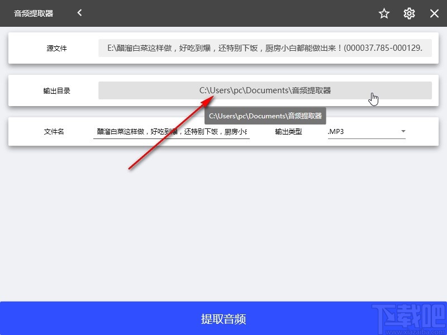Go back using the left chevron icon
This screenshot has height=335, width=447.
pyautogui.click(x=79, y=13)
